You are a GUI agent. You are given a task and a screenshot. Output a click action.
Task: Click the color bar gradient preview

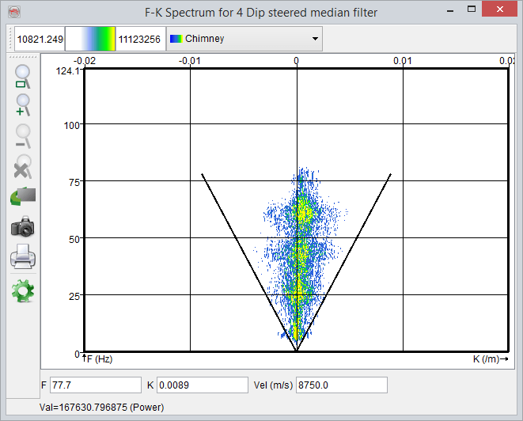tap(90, 38)
